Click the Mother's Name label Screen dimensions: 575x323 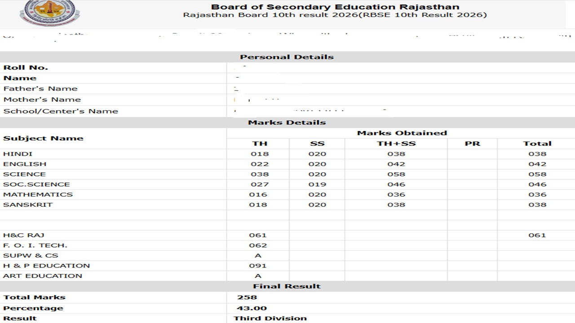42,99
